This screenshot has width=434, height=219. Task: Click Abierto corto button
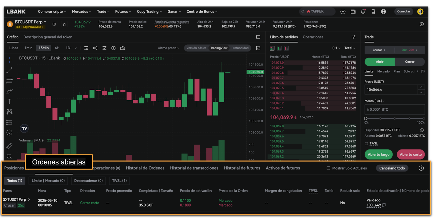tap(411, 154)
